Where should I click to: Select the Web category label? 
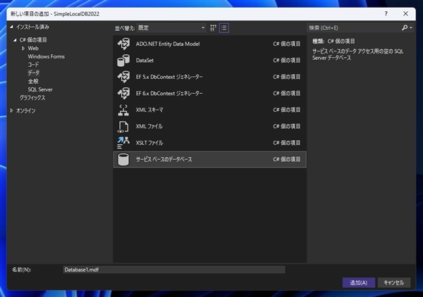click(x=33, y=49)
